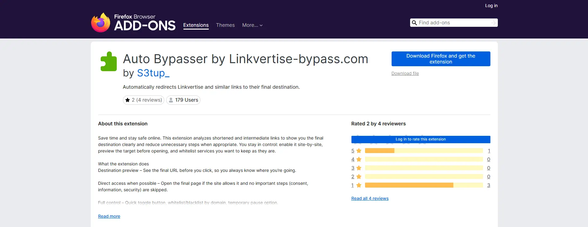Open the S3tup_ author profile link
The width and height of the screenshot is (588, 227).
(153, 73)
